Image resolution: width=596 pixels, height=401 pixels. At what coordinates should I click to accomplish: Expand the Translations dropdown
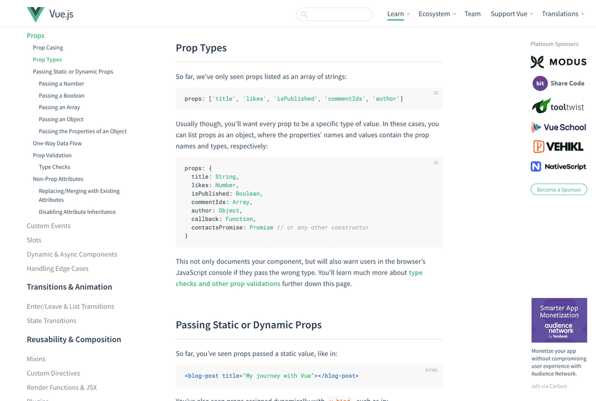click(560, 13)
